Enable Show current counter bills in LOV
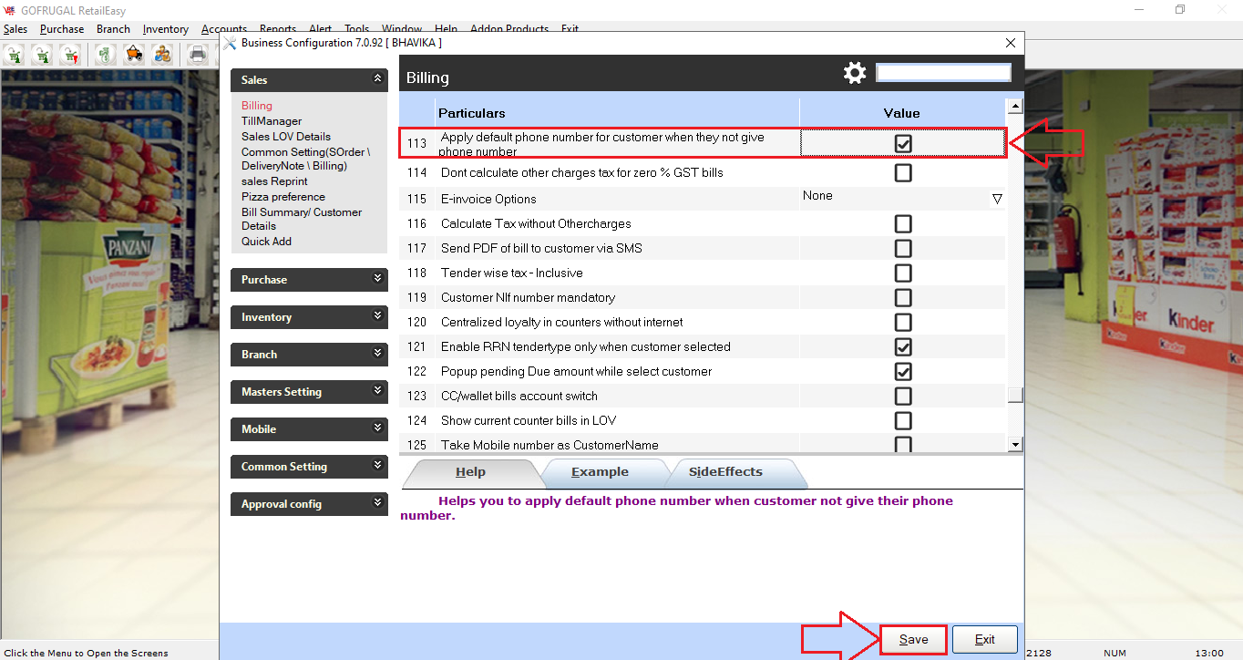Screen dimensions: 1243x660 pos(903,420)
